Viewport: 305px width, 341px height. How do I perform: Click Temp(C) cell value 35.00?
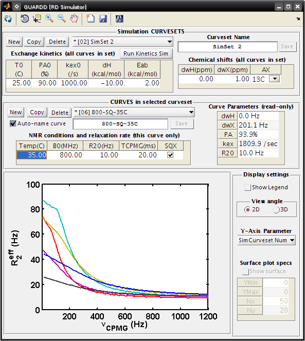tap(31, 155)
